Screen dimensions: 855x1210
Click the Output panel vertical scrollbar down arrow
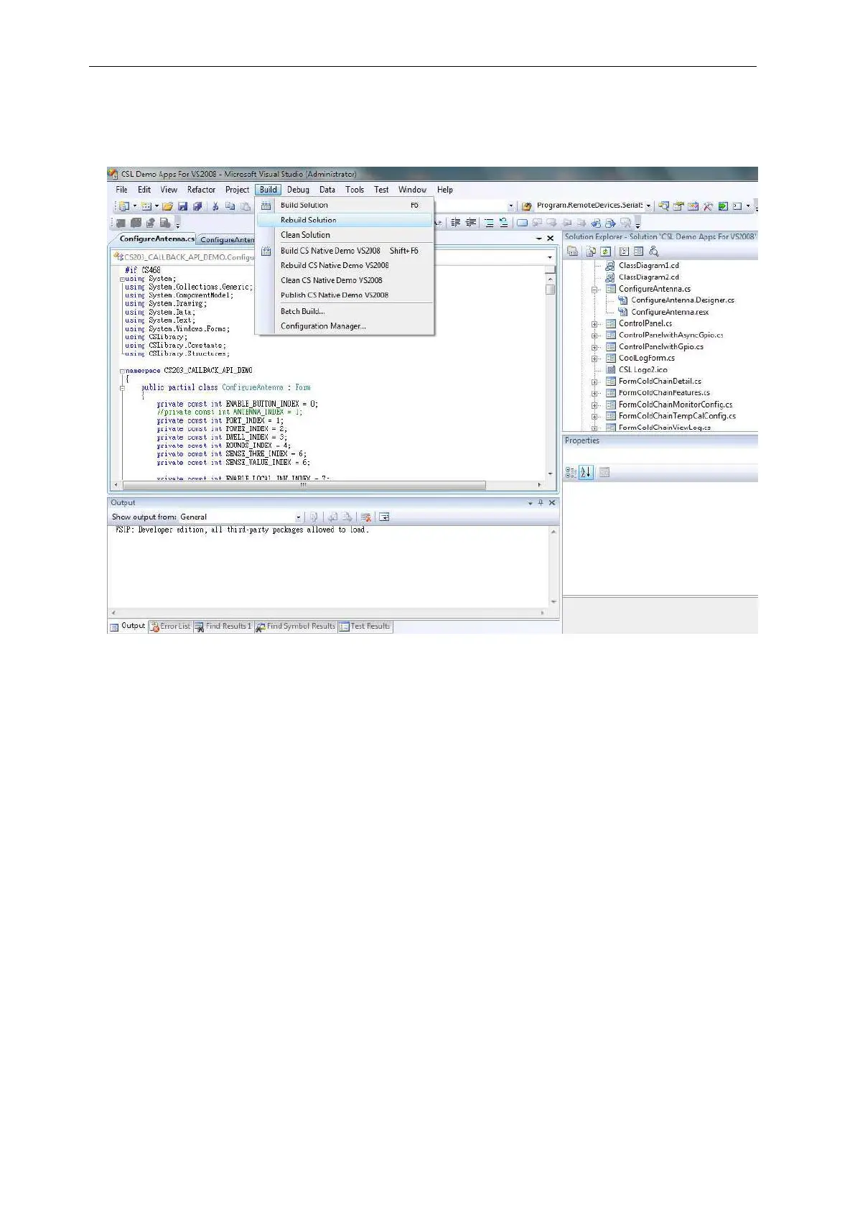553,602
